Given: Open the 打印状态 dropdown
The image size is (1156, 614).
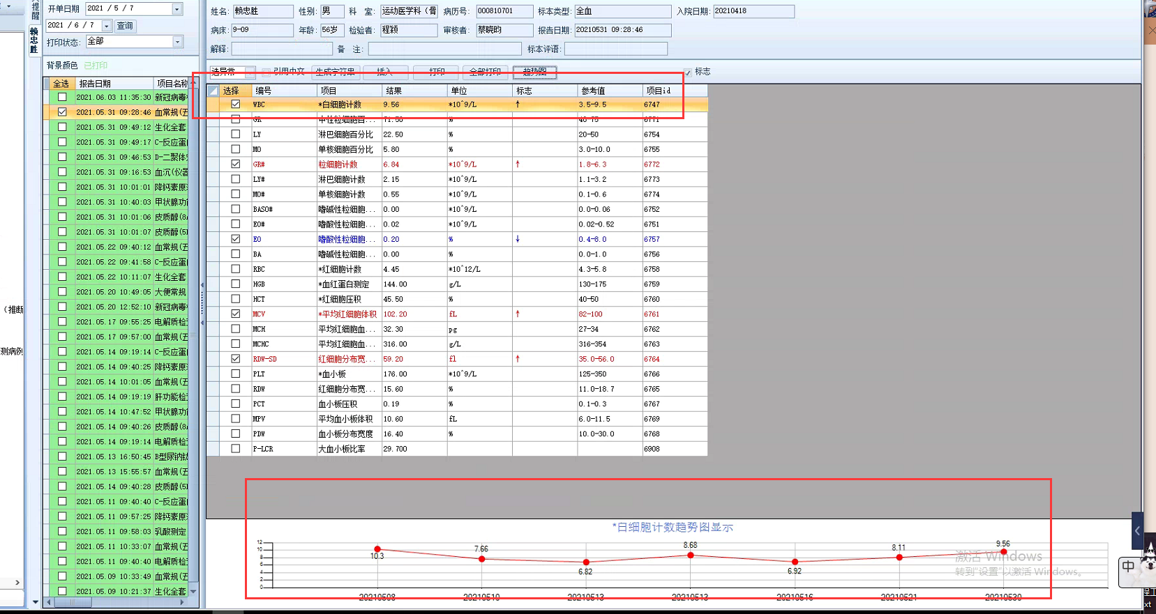Looking at the screenshot, I should point(177,42).
